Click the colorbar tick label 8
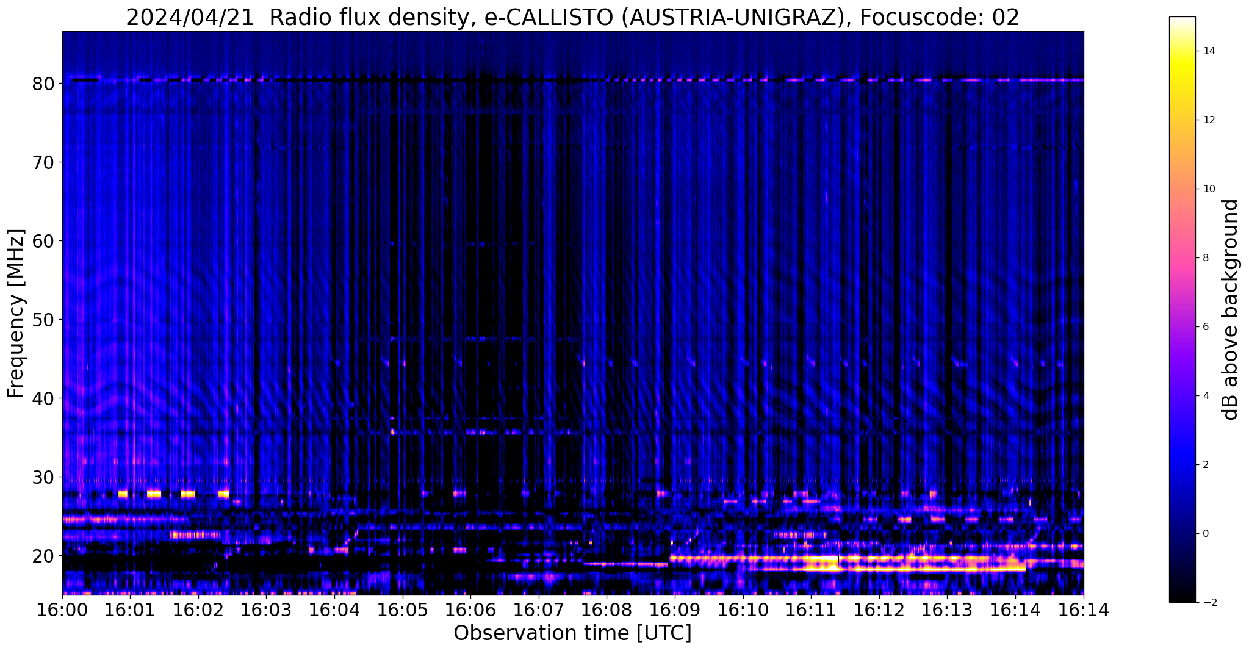 coord(1204,258)
